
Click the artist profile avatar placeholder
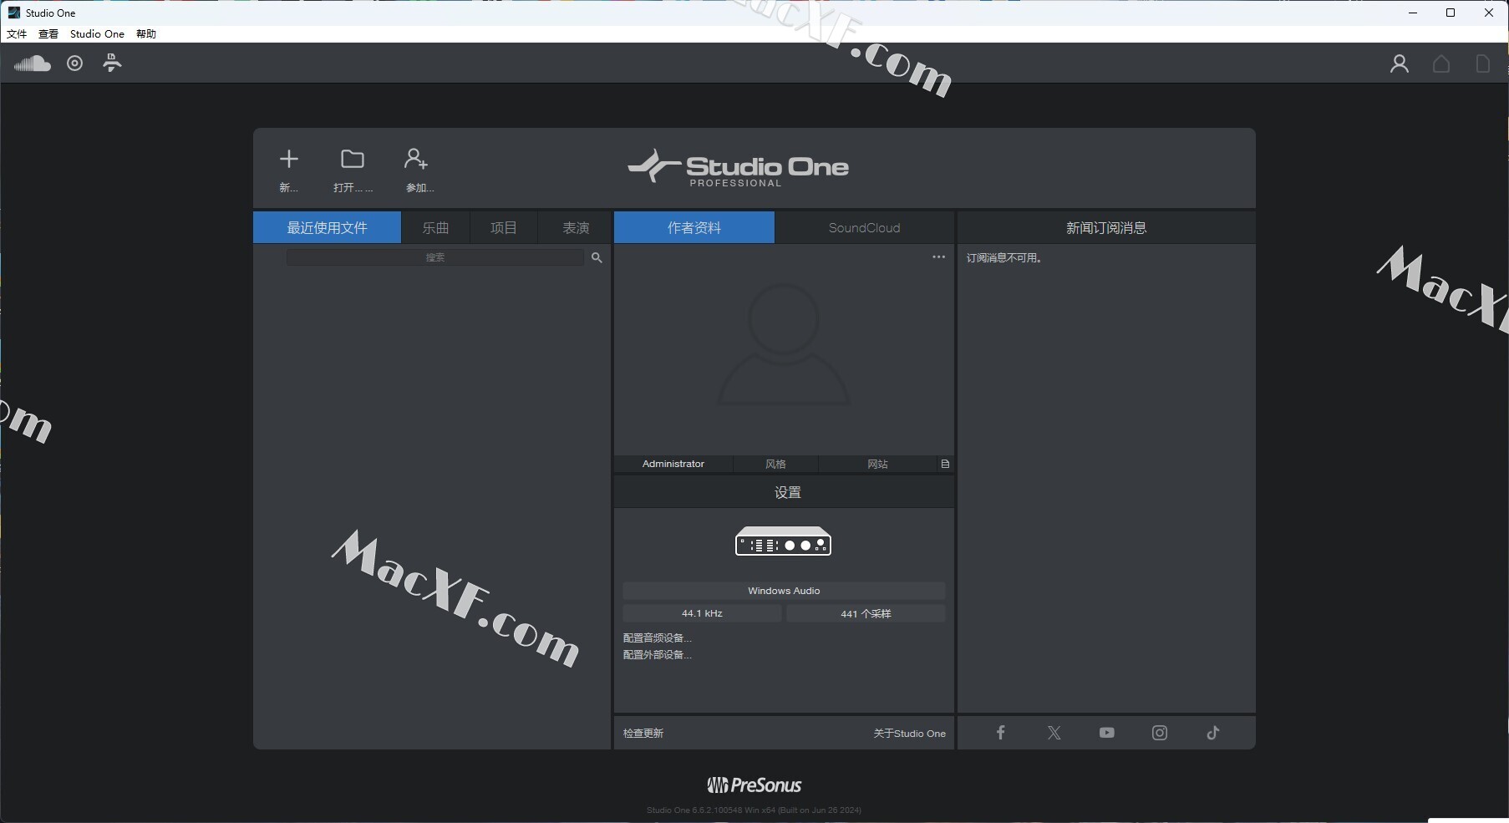(784, 344)
